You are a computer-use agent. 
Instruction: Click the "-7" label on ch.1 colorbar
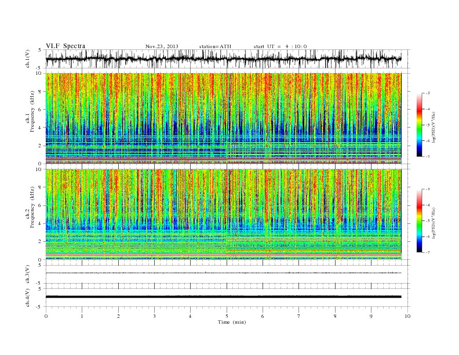point(428,157)
